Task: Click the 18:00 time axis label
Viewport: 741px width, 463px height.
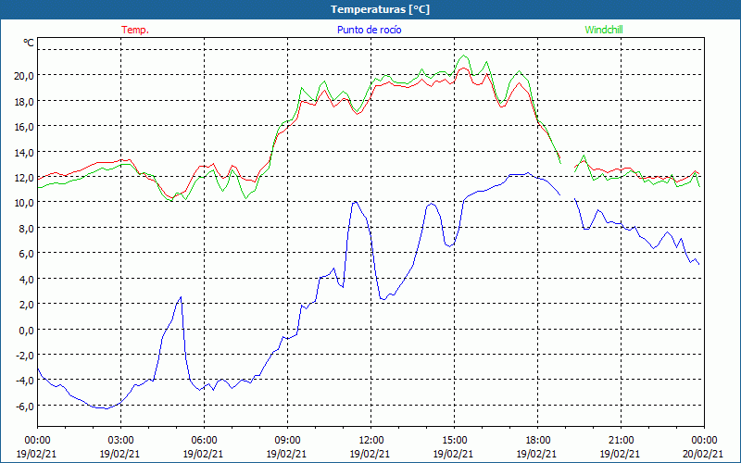Action: [x=538, y=441]
